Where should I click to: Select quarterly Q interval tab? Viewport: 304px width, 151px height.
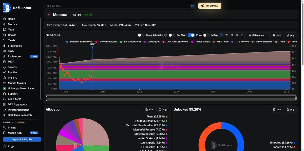tap(237, 35)
